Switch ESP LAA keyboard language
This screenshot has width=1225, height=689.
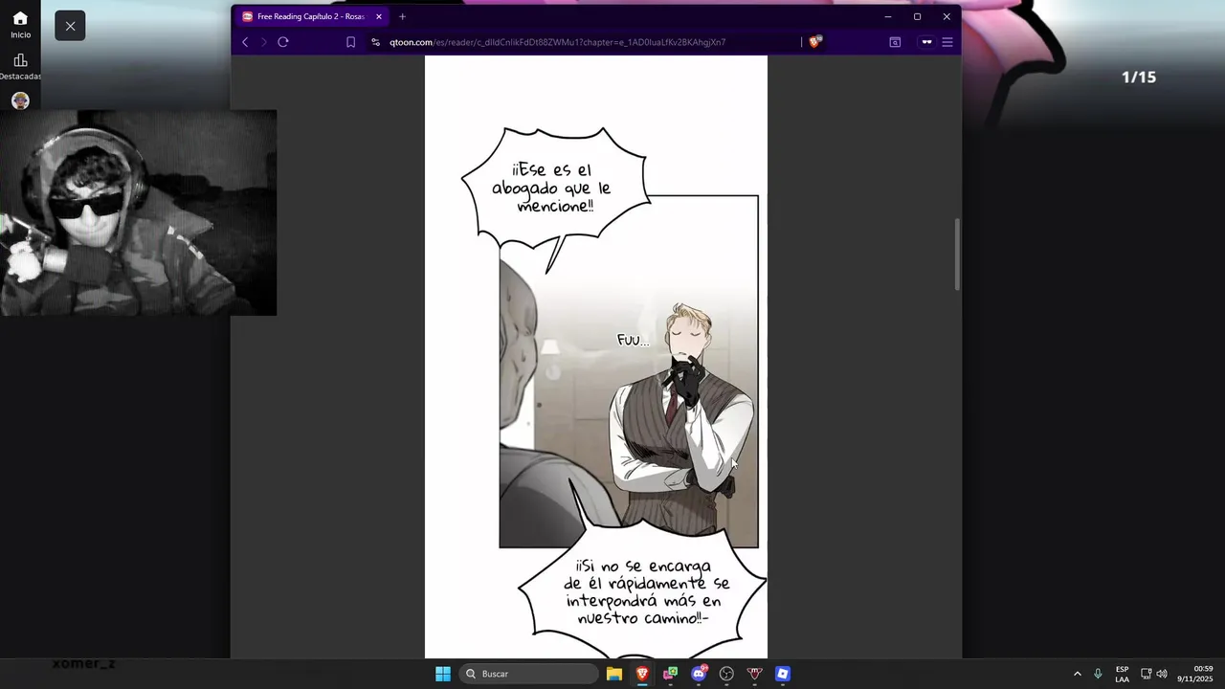[x=1122, y=674]
